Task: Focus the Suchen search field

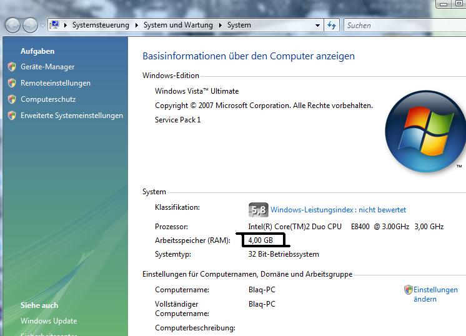Action: 405,26
